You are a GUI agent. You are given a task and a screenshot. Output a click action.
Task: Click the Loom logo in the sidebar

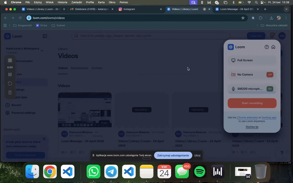point(7,36)
